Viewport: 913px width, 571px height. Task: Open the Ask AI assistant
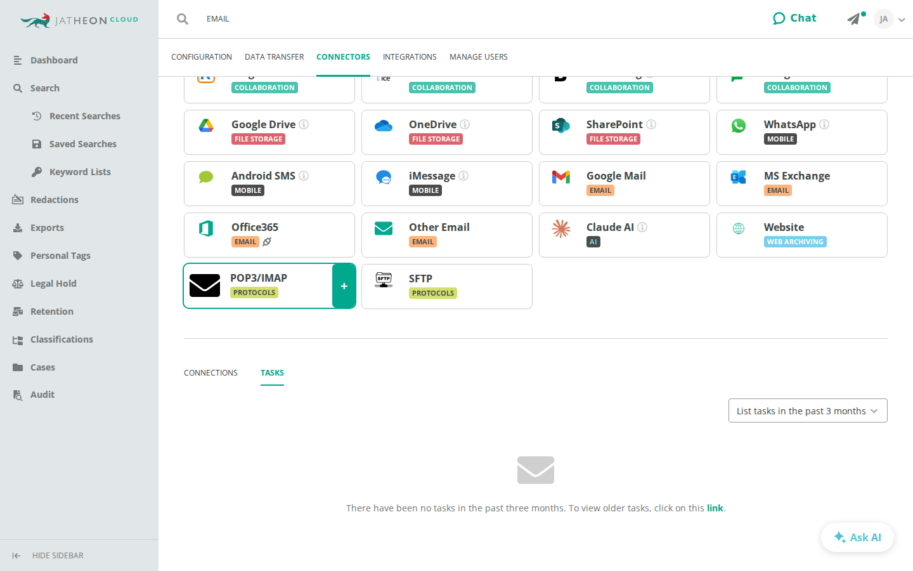[x=857, y=537]
